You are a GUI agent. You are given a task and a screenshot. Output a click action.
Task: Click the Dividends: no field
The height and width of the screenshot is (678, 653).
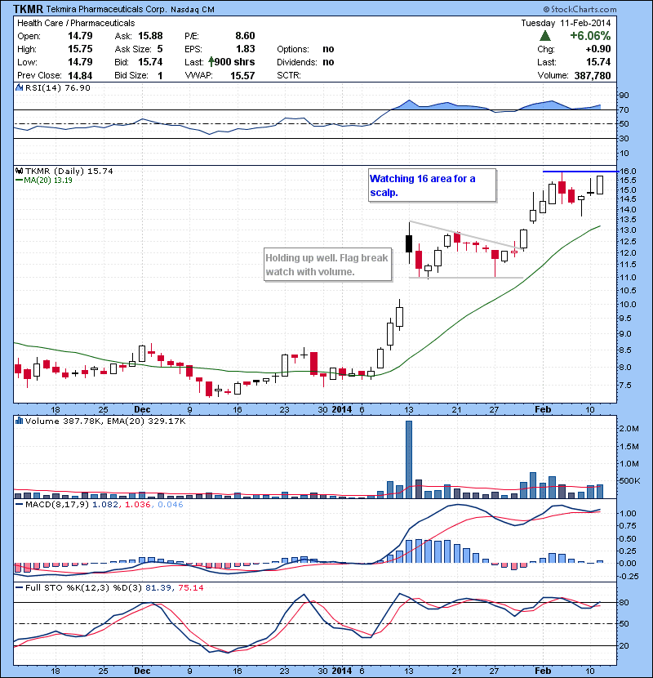click(305, 62)
